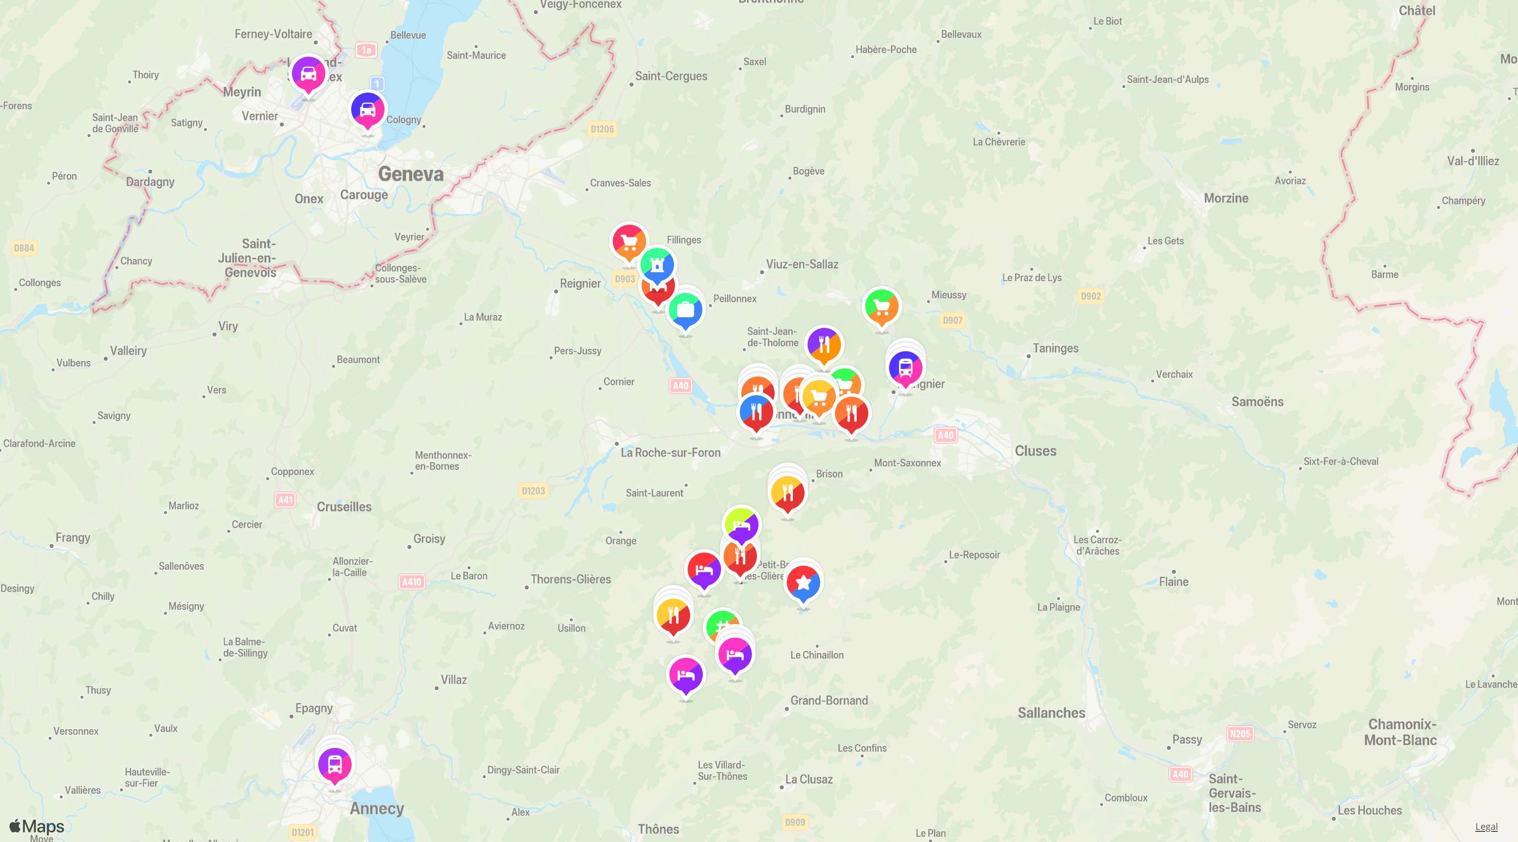Image resolution: width=1518 pixels, height=842 pixels.
Task: Click the blue-red restaurant fork-and-knife pin
Action: (756, 412)
